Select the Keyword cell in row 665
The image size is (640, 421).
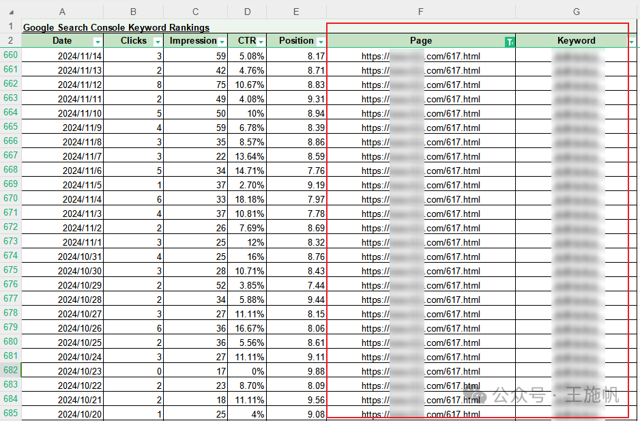(577, 128)
